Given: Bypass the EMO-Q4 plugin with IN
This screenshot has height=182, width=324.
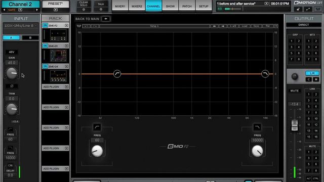Looking at the screenshot, I should pos(45,66).
